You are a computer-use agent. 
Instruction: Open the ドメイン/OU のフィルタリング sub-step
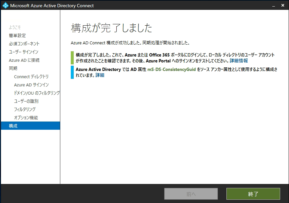click(x=37, y=93)
